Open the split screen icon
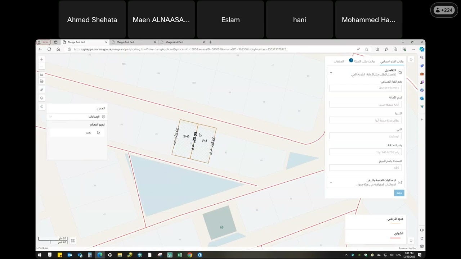Image resolution: width=461 pixels, height=259 pixels. click(x=377, y=49)
